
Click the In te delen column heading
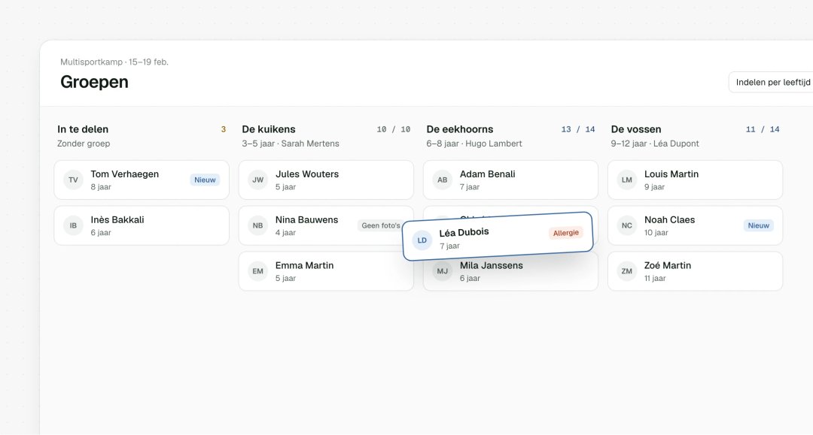click(83, 129)
